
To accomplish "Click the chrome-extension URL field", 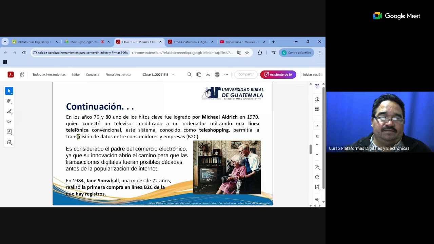I will pyautogui.click(x=182, y=53).
